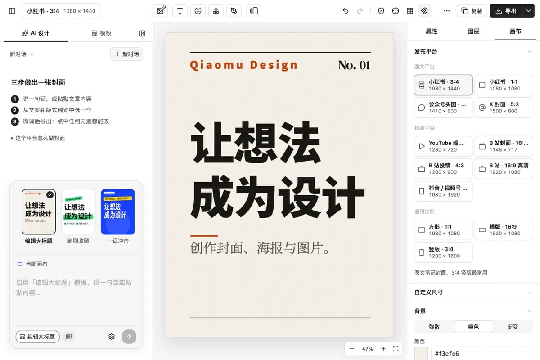Click the 导出 export button
The width and height of the screenshot is (540, 360).
(x=506, y=11)
